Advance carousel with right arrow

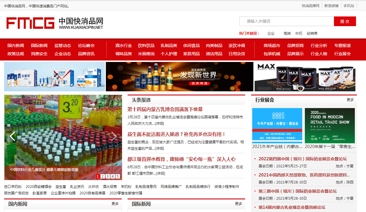114,136
